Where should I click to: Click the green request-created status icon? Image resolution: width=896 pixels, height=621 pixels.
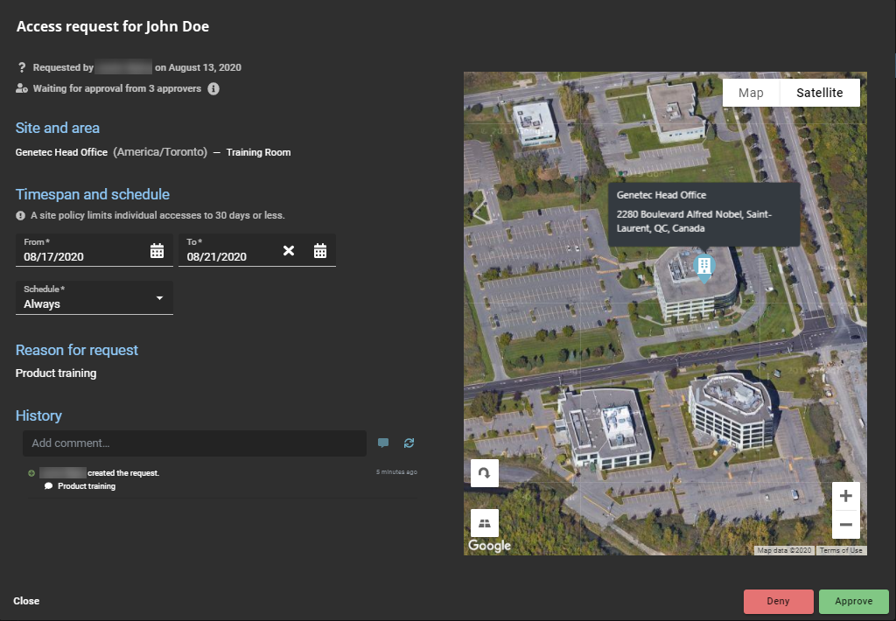coord(31,473)
